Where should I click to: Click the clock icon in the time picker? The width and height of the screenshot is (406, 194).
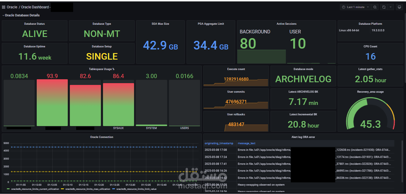(x=344, y=7)
